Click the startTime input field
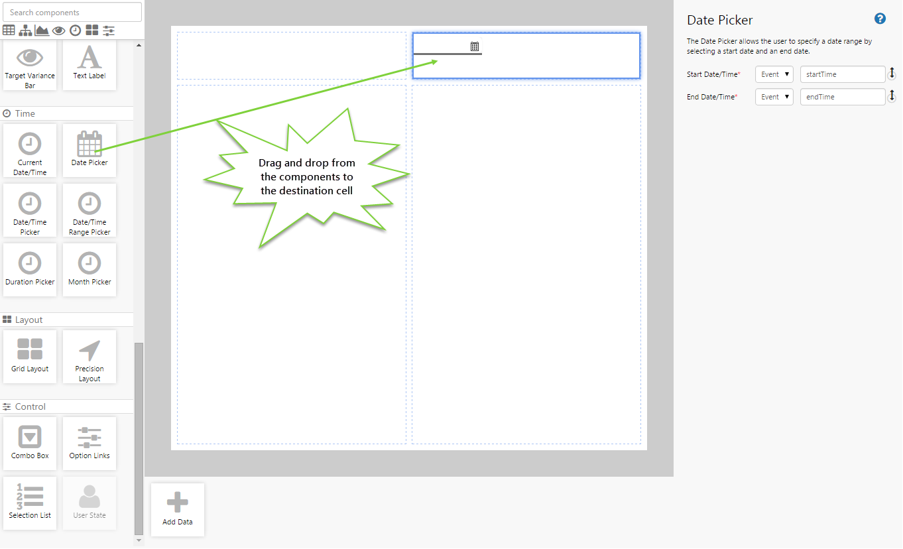 click(842, 74)
